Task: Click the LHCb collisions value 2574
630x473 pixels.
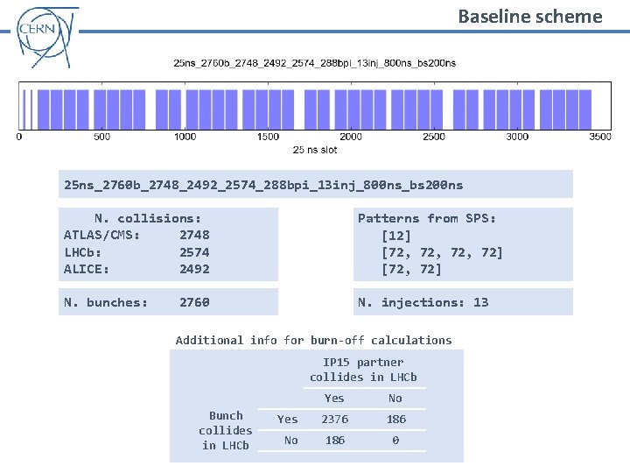Action: pyautogui.click(x=194, y=252)
